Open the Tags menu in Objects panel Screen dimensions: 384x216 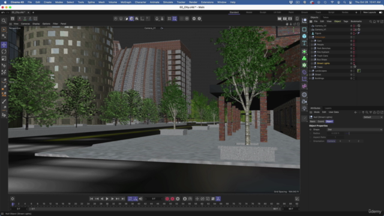[x=346, y=22]
